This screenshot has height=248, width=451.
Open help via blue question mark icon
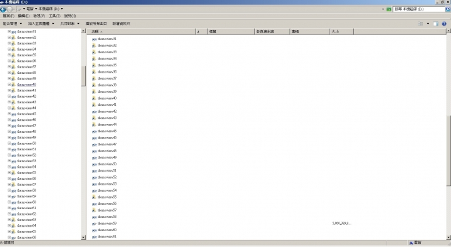[444, 24]
